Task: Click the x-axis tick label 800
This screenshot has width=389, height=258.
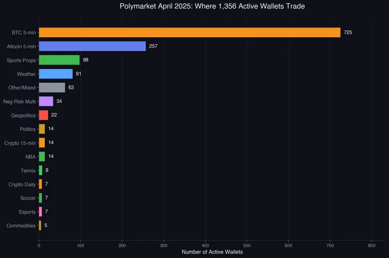Action: coord(372,245)
